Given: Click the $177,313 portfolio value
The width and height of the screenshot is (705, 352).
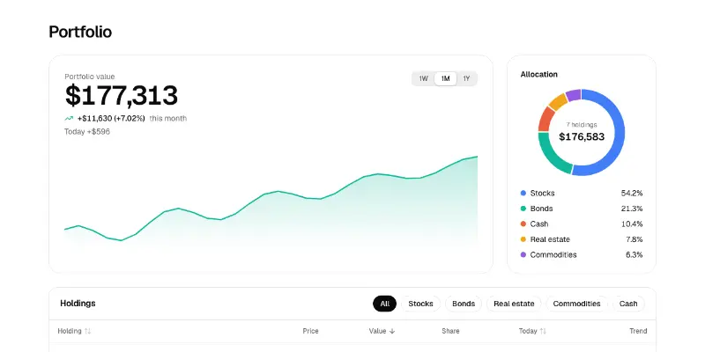Looking at the screenshot, I should pos(122,95).
